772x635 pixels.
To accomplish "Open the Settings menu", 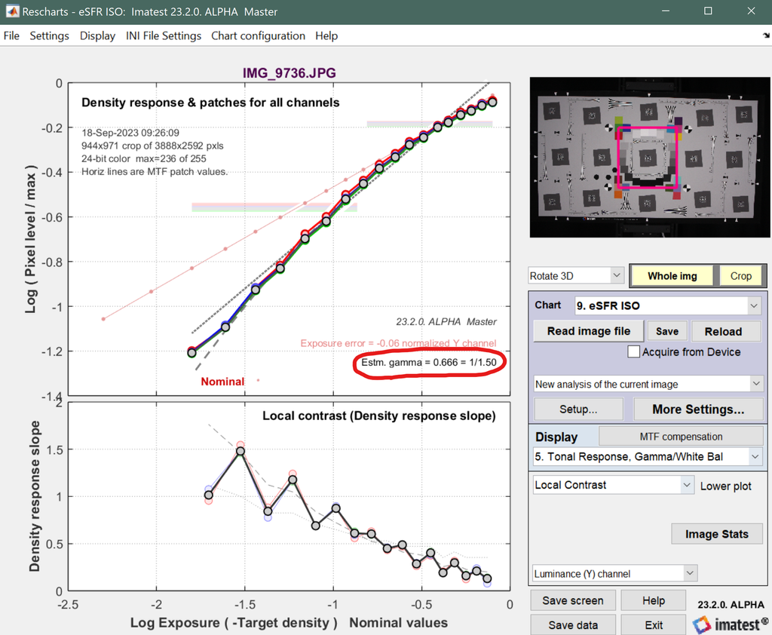I will 49,36.
